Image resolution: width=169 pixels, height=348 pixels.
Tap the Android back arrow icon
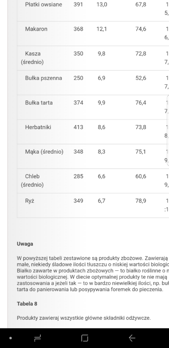pos(132,338)
